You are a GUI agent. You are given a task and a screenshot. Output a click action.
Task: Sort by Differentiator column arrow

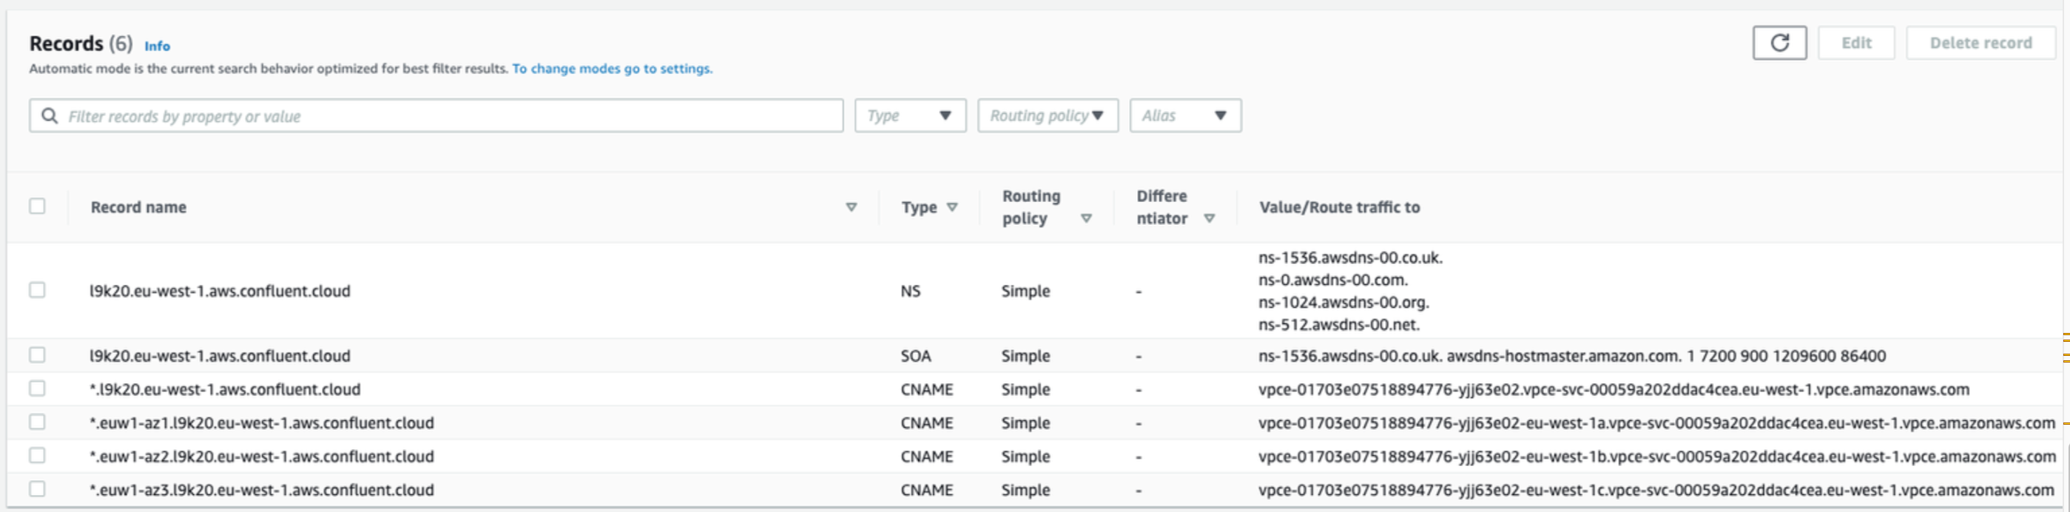pos(1210,218)
